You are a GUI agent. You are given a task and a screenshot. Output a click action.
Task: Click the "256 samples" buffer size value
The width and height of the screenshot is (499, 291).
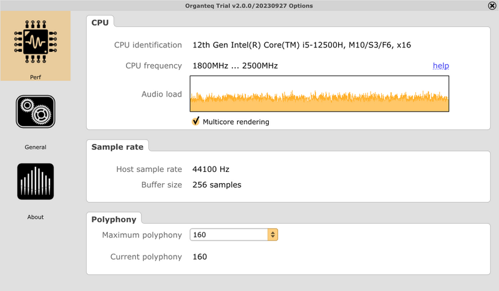216,185
